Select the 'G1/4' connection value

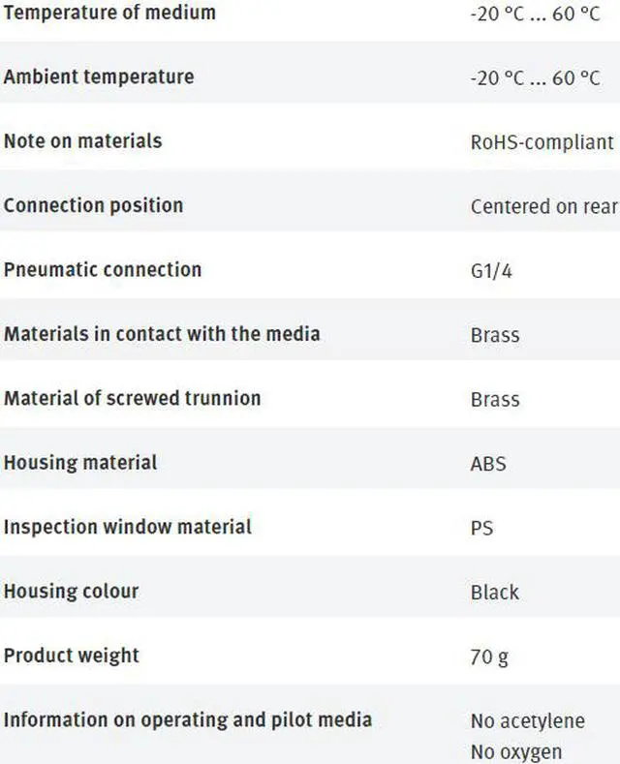(491, 271)
